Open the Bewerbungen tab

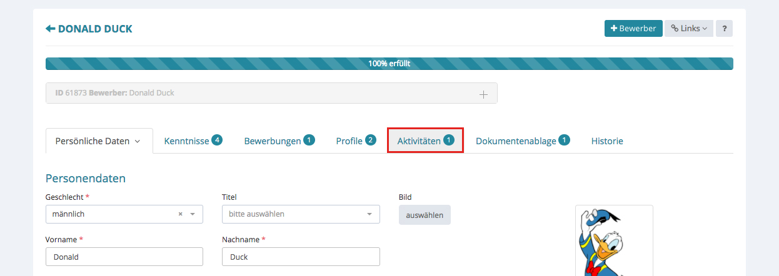coord(279,141)
